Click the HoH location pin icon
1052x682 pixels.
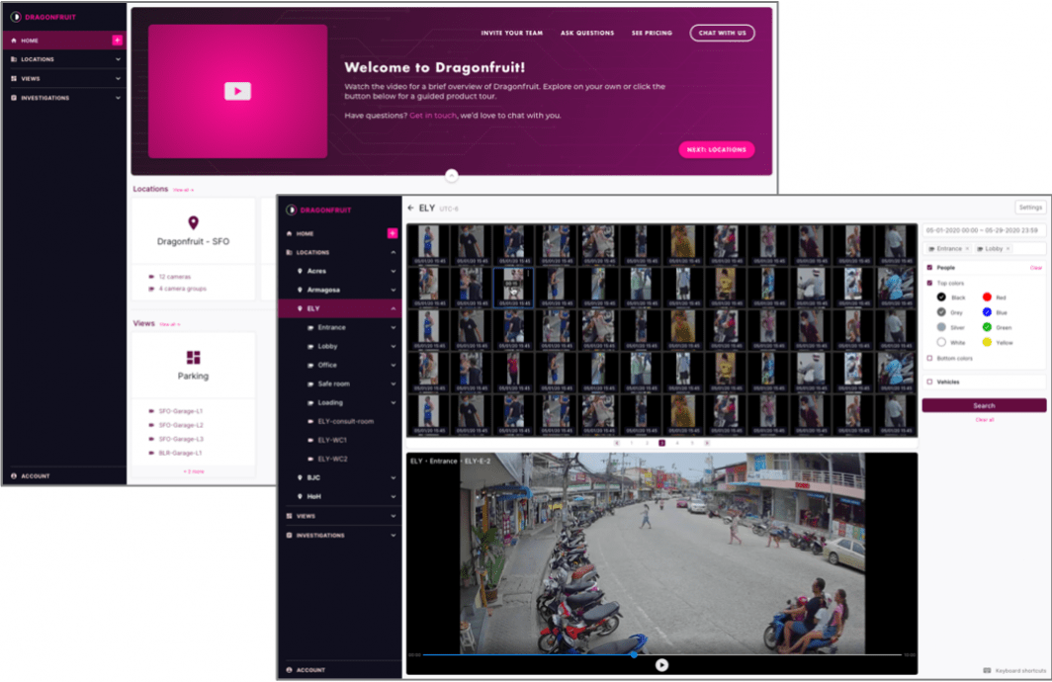tap(300, 496)
